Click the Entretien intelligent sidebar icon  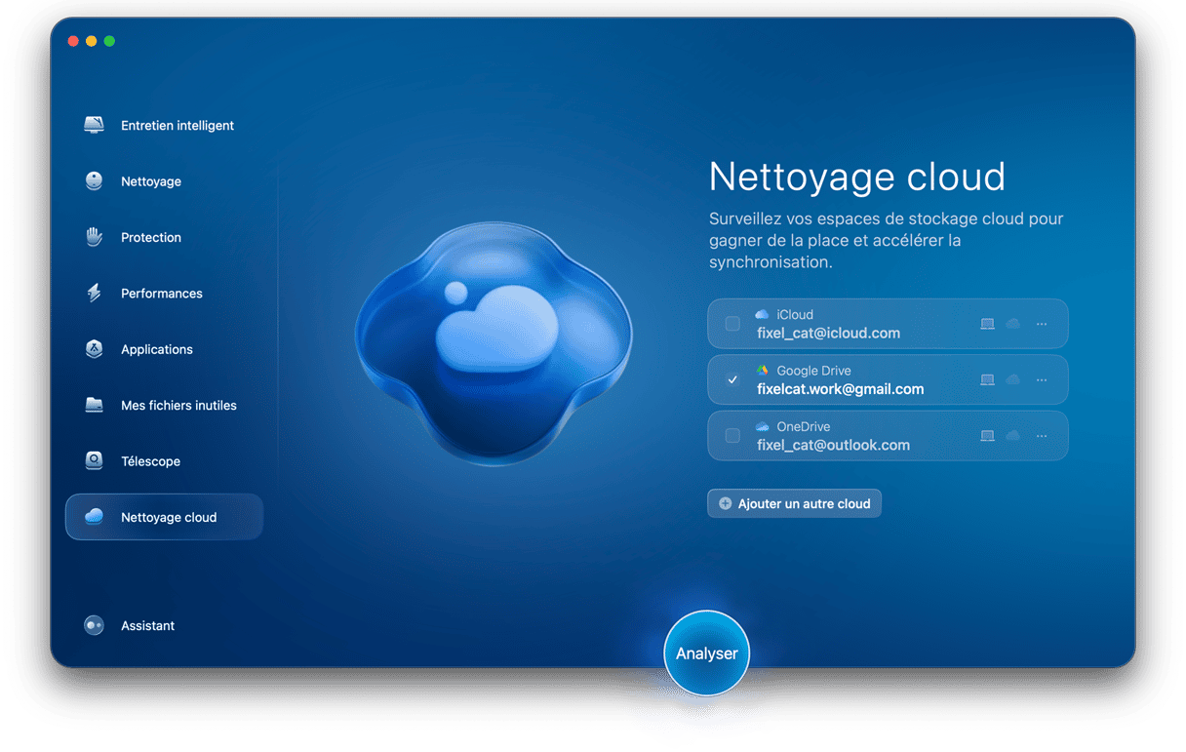point(94,126)
